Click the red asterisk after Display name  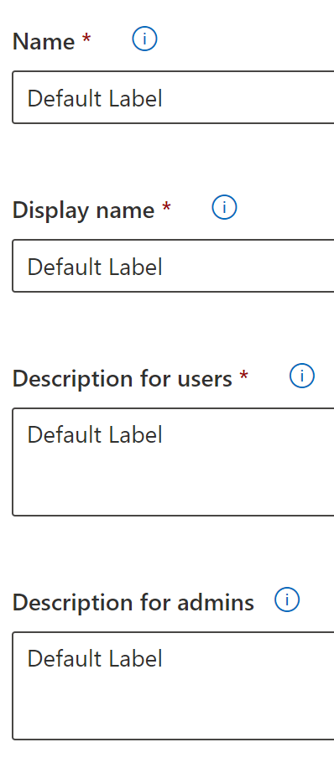click(x=166, y=206)
